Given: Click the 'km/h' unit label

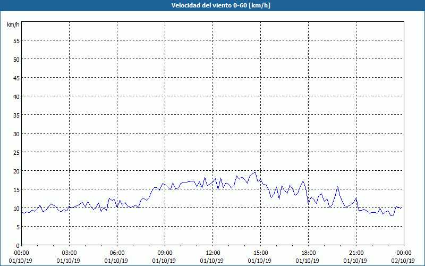Looking at the screenshot, I should pos(13,24).
